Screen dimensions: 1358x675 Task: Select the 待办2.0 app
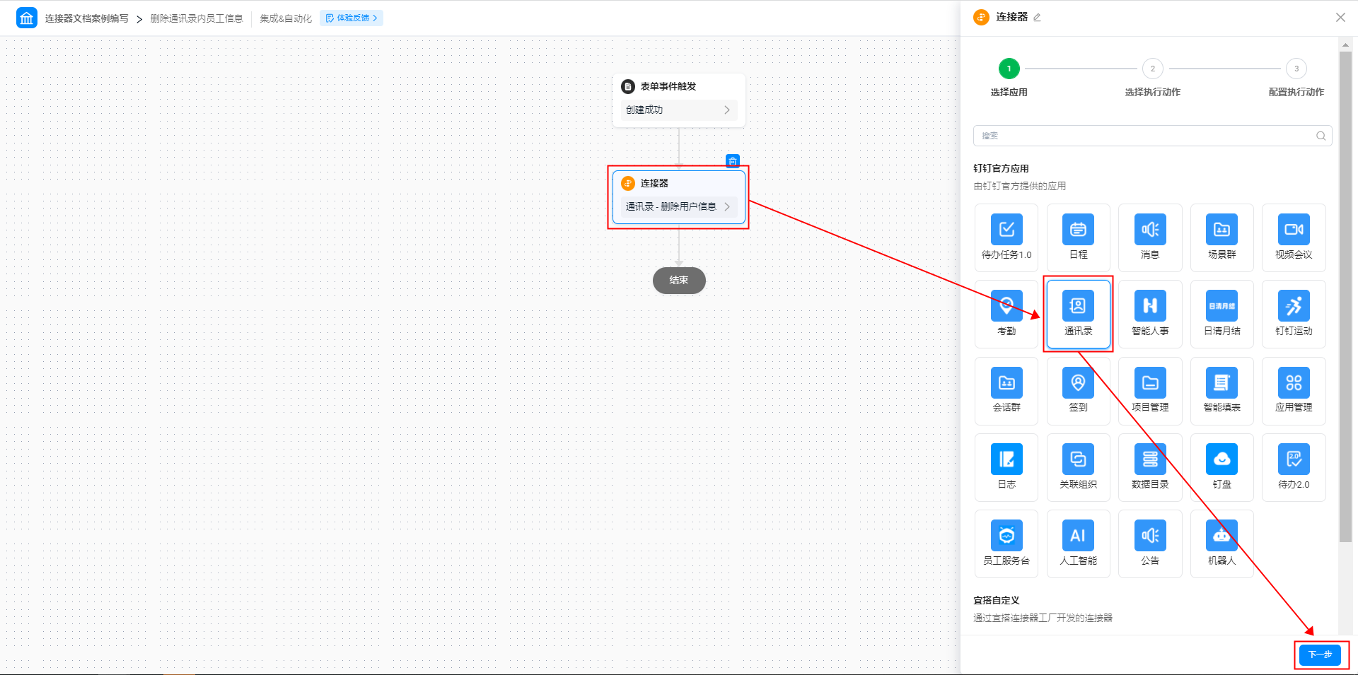1294,467
